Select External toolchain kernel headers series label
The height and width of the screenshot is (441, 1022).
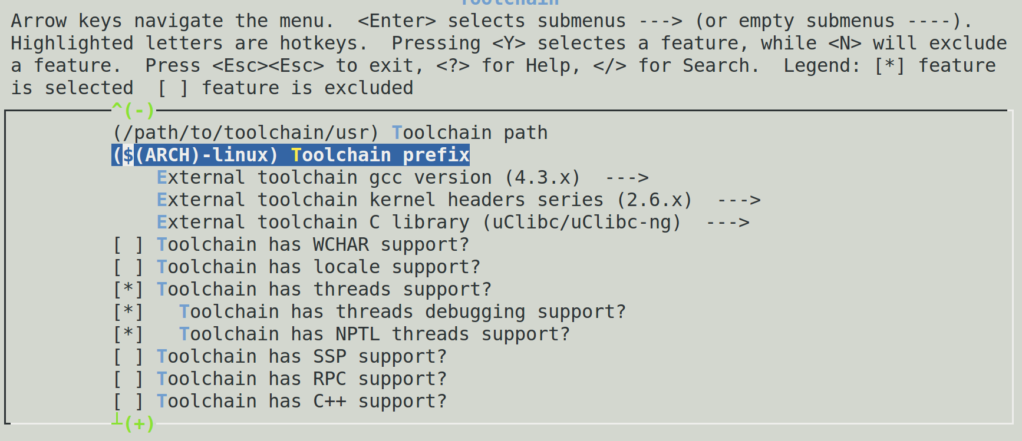pyautogui.click(x=424, y=200)
